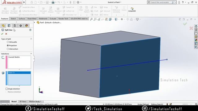Viewport: 198px width, 111px height.
Task: Click Hide/Show Items eye icon
Action: pyautogui.click(x=122, y=19)
